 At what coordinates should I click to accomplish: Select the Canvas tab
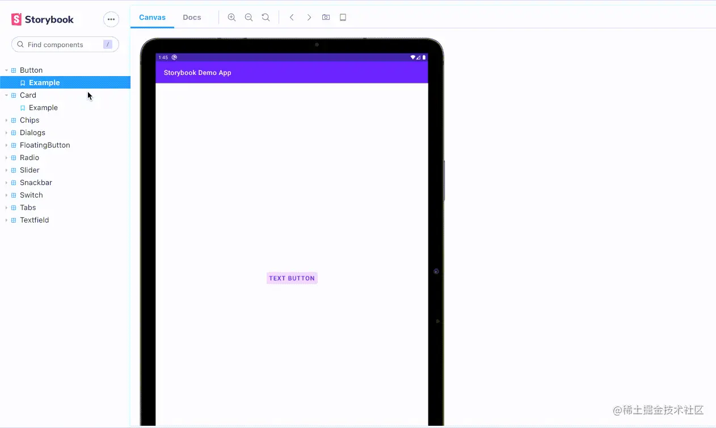(152, 18)
